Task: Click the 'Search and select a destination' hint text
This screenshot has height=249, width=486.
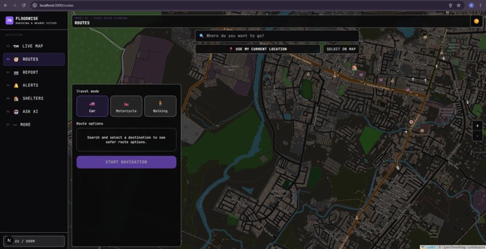Action: point(126,140)
